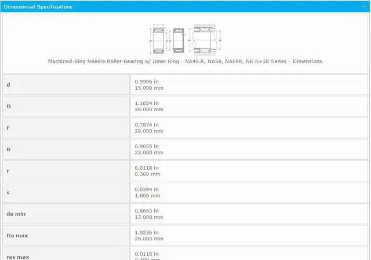Select the ras max row label
The width and height of the screenshot is (371, 260).
17,256
